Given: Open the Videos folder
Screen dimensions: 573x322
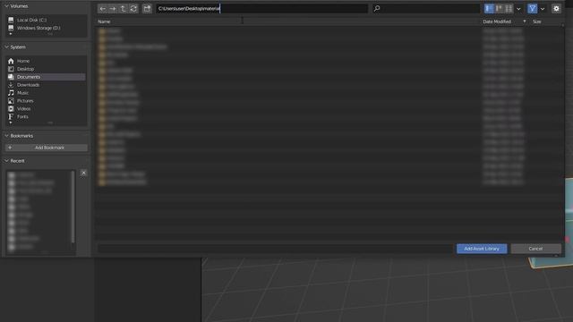Looking at the screenshot, I should pos(46,109).
